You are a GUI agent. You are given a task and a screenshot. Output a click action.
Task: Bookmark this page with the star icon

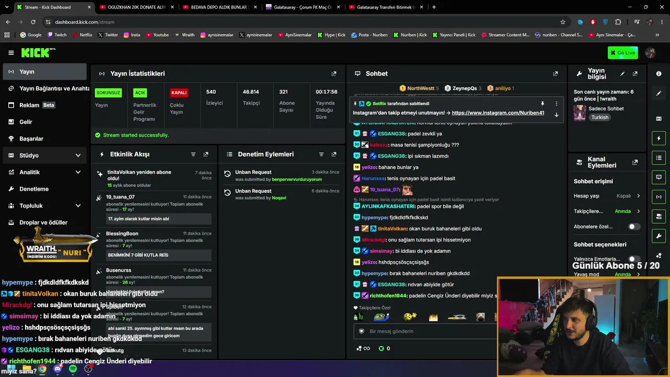[563, 22]
